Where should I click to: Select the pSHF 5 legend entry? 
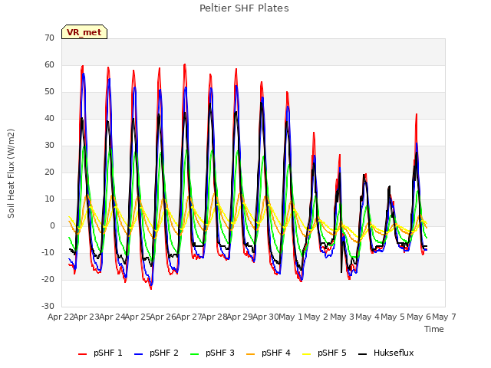coord(325,353)
